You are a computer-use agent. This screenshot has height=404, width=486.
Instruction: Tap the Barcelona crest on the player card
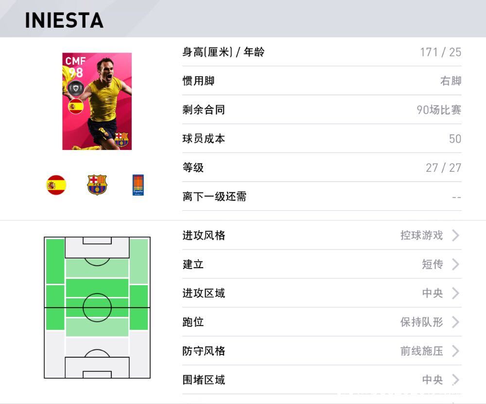click(x=121, y=139)
